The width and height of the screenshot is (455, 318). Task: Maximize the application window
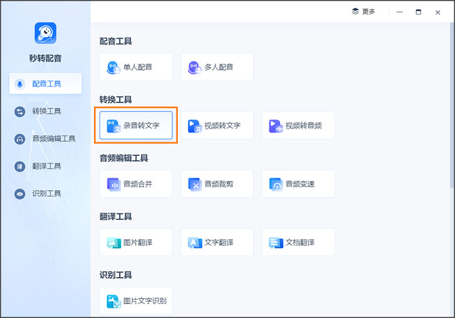[x=419, y=12]
